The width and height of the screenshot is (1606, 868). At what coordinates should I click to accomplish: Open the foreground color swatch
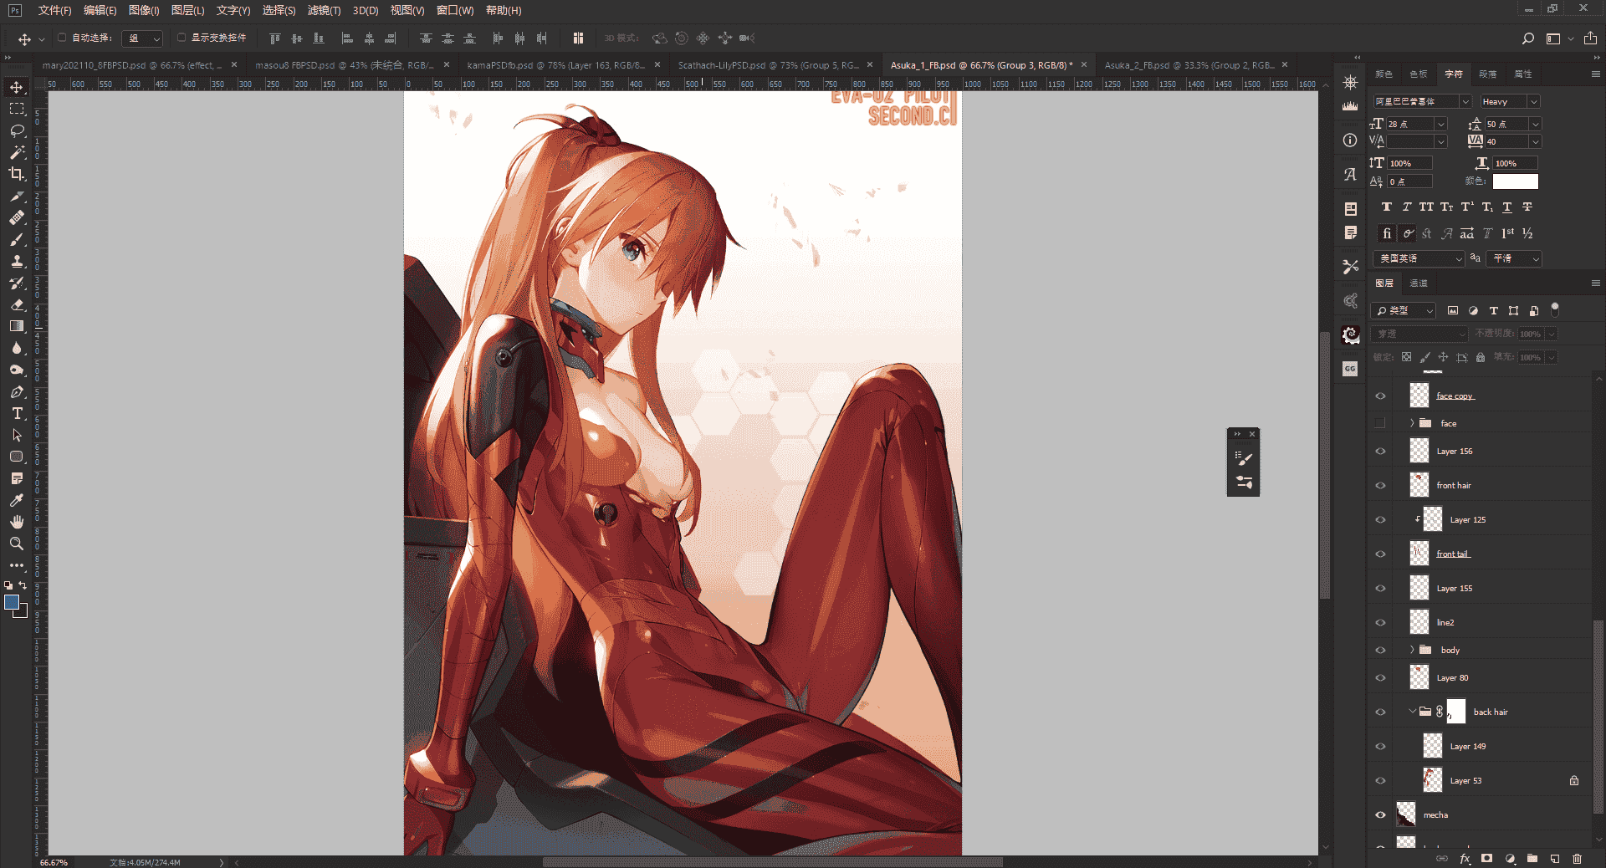pos(12,602)
